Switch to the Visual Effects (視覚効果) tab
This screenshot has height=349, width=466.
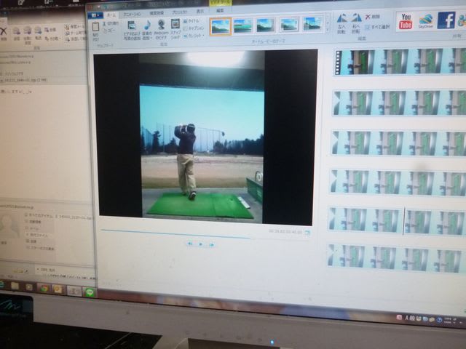(x=157, y=13)
